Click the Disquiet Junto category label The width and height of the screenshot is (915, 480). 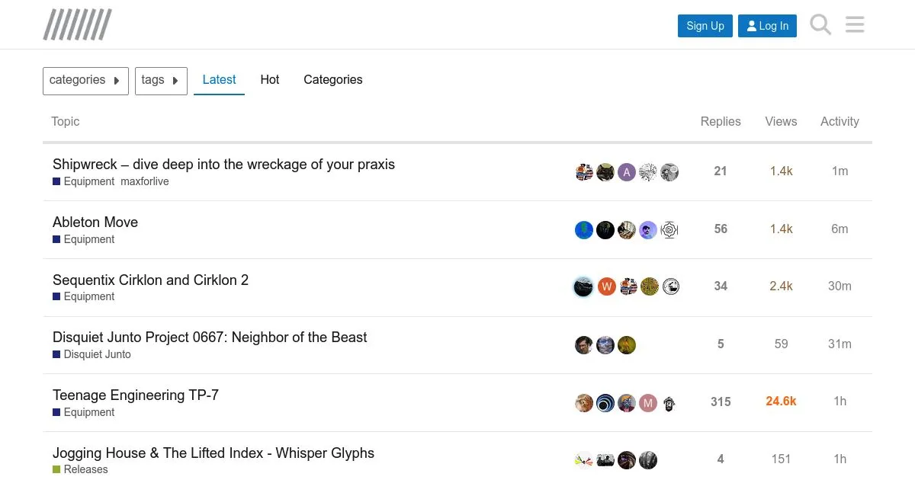(x=91, y=355)
